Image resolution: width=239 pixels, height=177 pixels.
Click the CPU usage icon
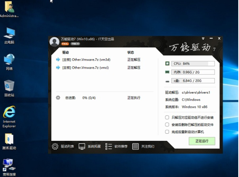pyautogui.click(x=167, y=63)
